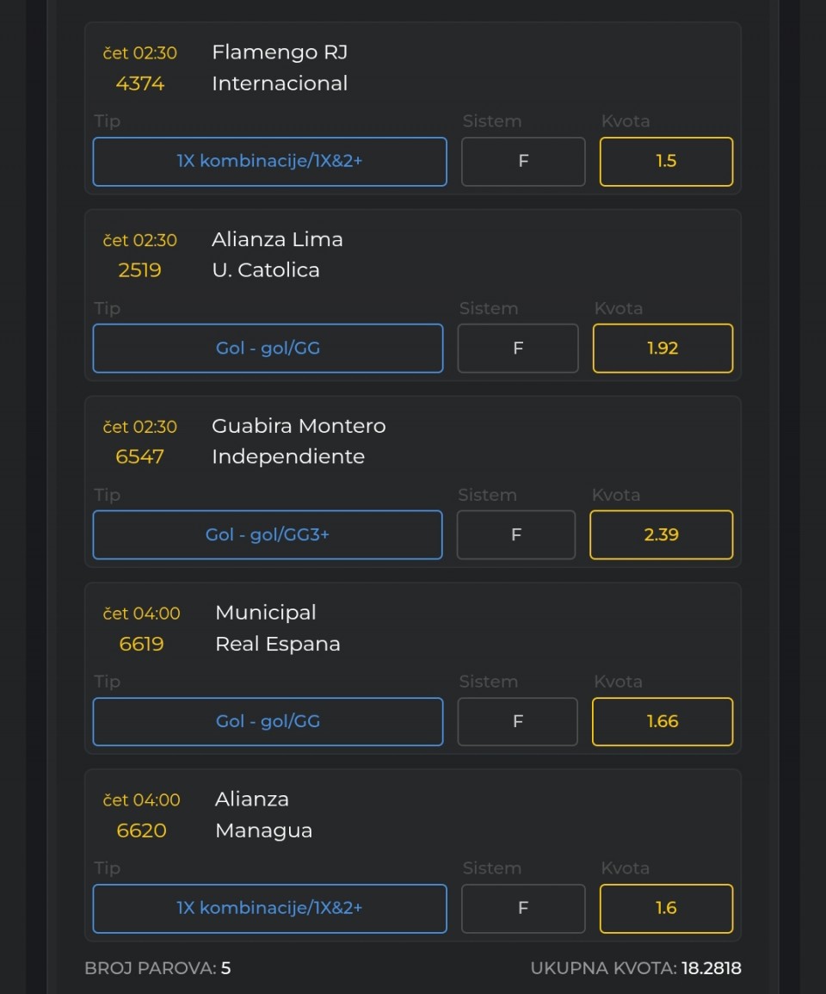
Task: Click the Sistem F box for Municipal
Action: [x=517, y=721]
